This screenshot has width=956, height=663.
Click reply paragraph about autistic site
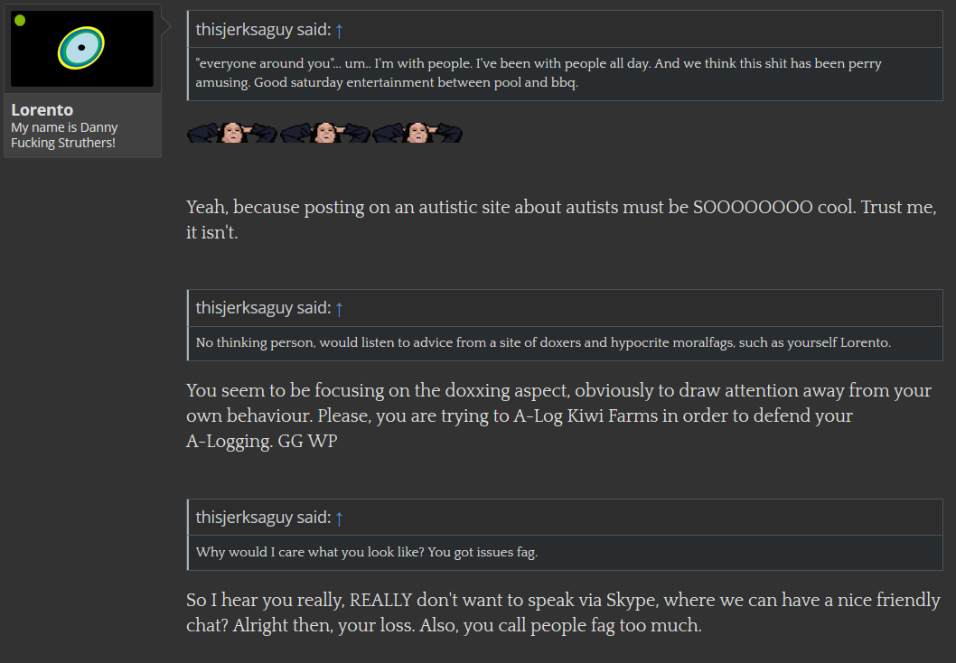(561, 219)
